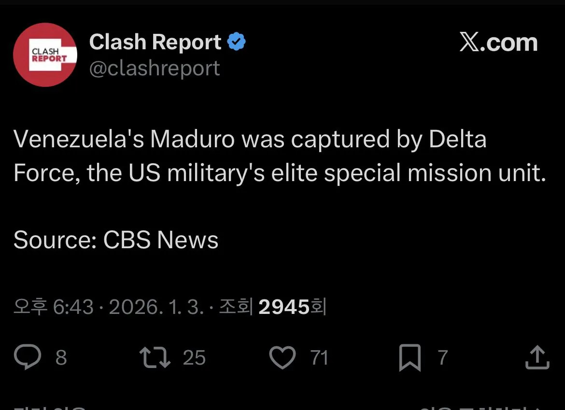The height and width of the screenshot is (410, 565).
Task: Click the 2026. 1. 3. post date
Action: pyautogui.click(x=156, y=307)
